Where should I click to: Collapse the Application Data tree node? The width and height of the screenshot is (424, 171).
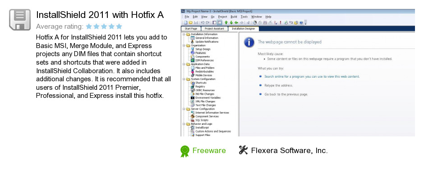click(x=184, y=64)
